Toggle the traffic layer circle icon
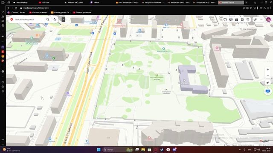Image resolution: width=273 pixels, height=153 pixels. (x=225, y=20)
